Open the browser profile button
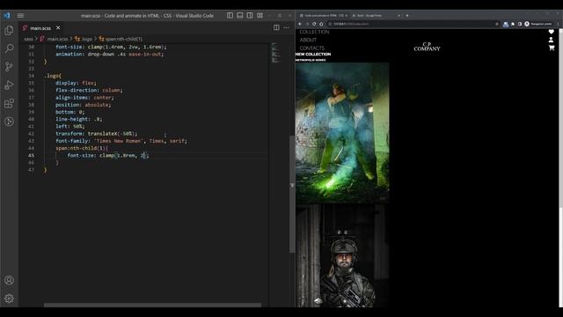This screenshot has height=317, width=563. click(537, 24)
